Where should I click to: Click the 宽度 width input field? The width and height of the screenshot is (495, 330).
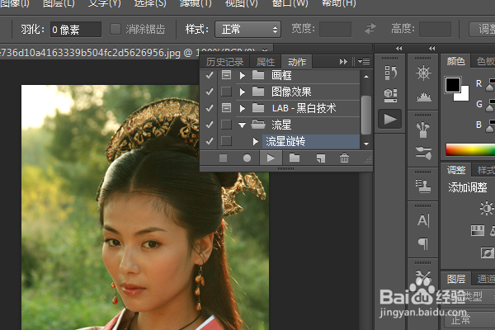(x=335, y=30)
